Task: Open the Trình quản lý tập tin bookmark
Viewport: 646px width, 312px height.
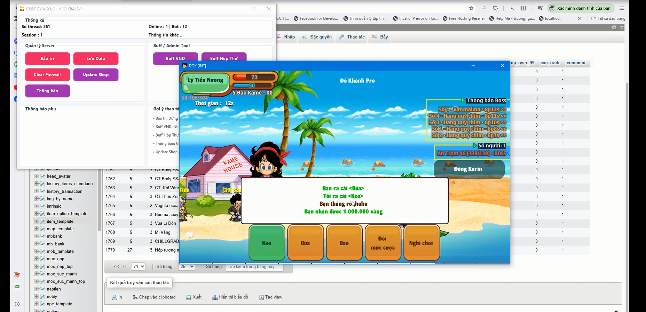Action: (x=365, y=18)
